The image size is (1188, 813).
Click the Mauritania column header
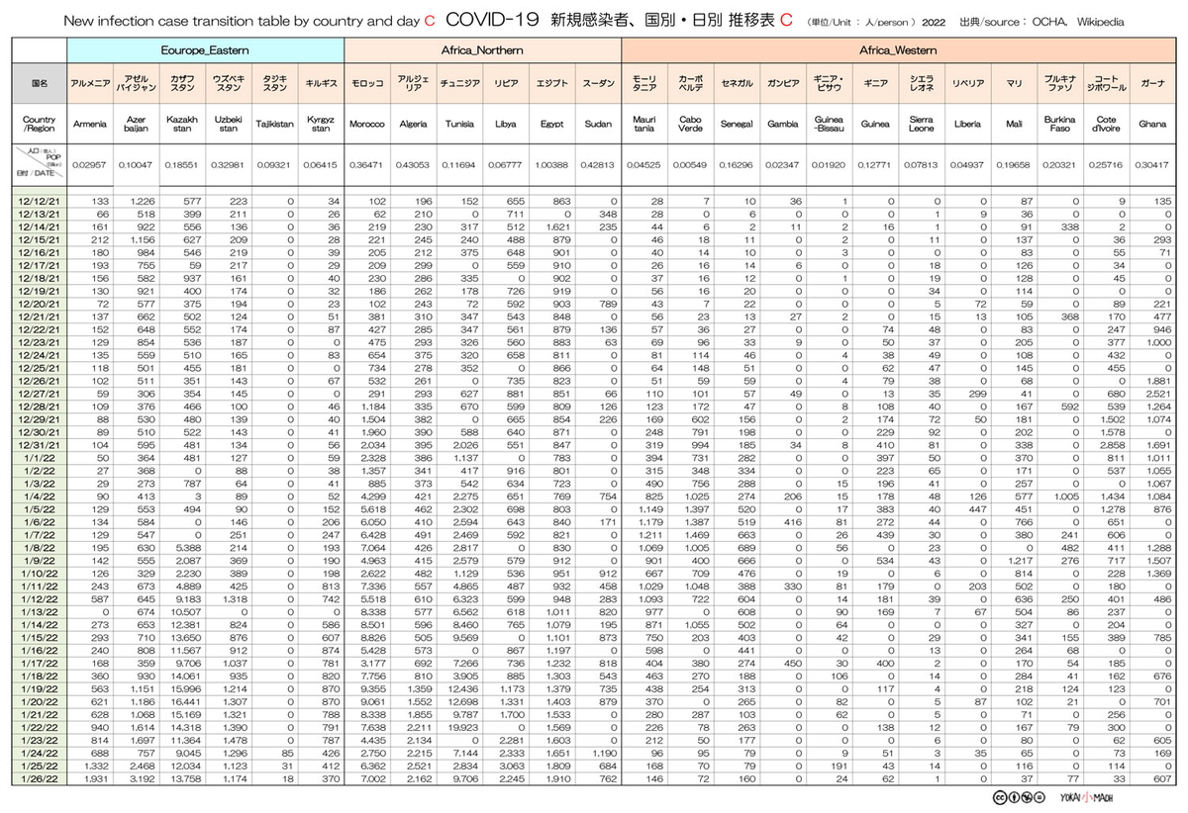643,124
